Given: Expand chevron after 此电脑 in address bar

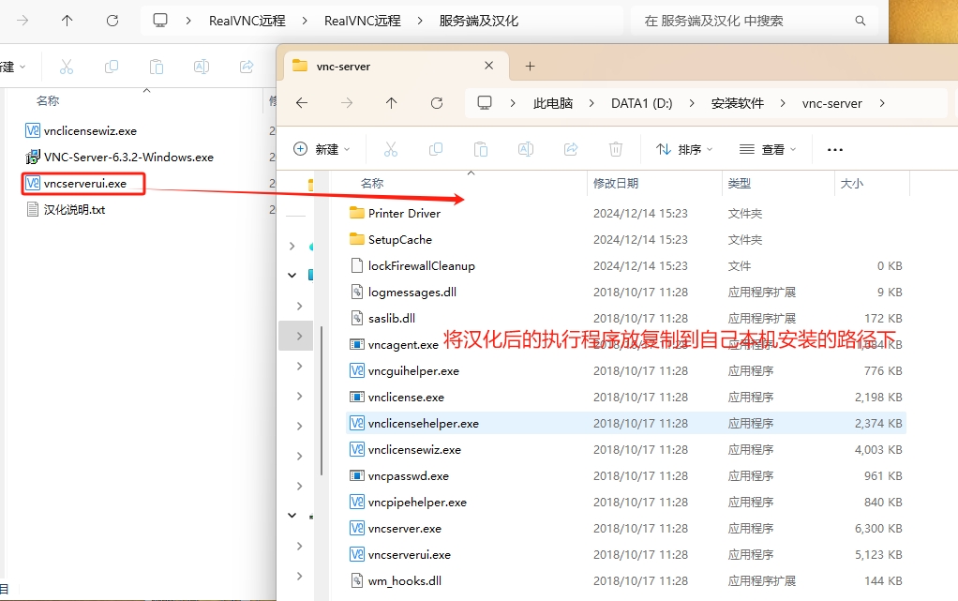Looking at the screenshot, I should coord(591,103).
